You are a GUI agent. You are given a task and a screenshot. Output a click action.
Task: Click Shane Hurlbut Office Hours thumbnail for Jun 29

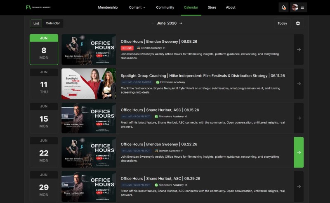click(x=89, y=187)
